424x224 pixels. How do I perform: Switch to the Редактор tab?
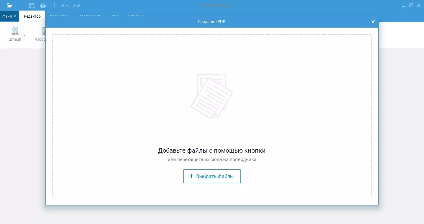click(32, 16)
